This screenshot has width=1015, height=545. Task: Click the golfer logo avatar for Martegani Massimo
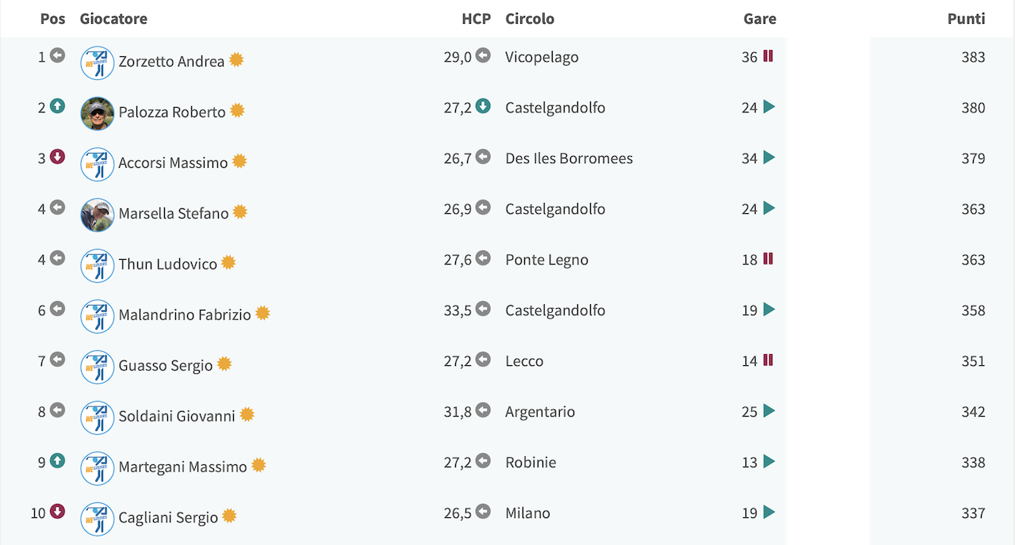[x=98, y=468]
